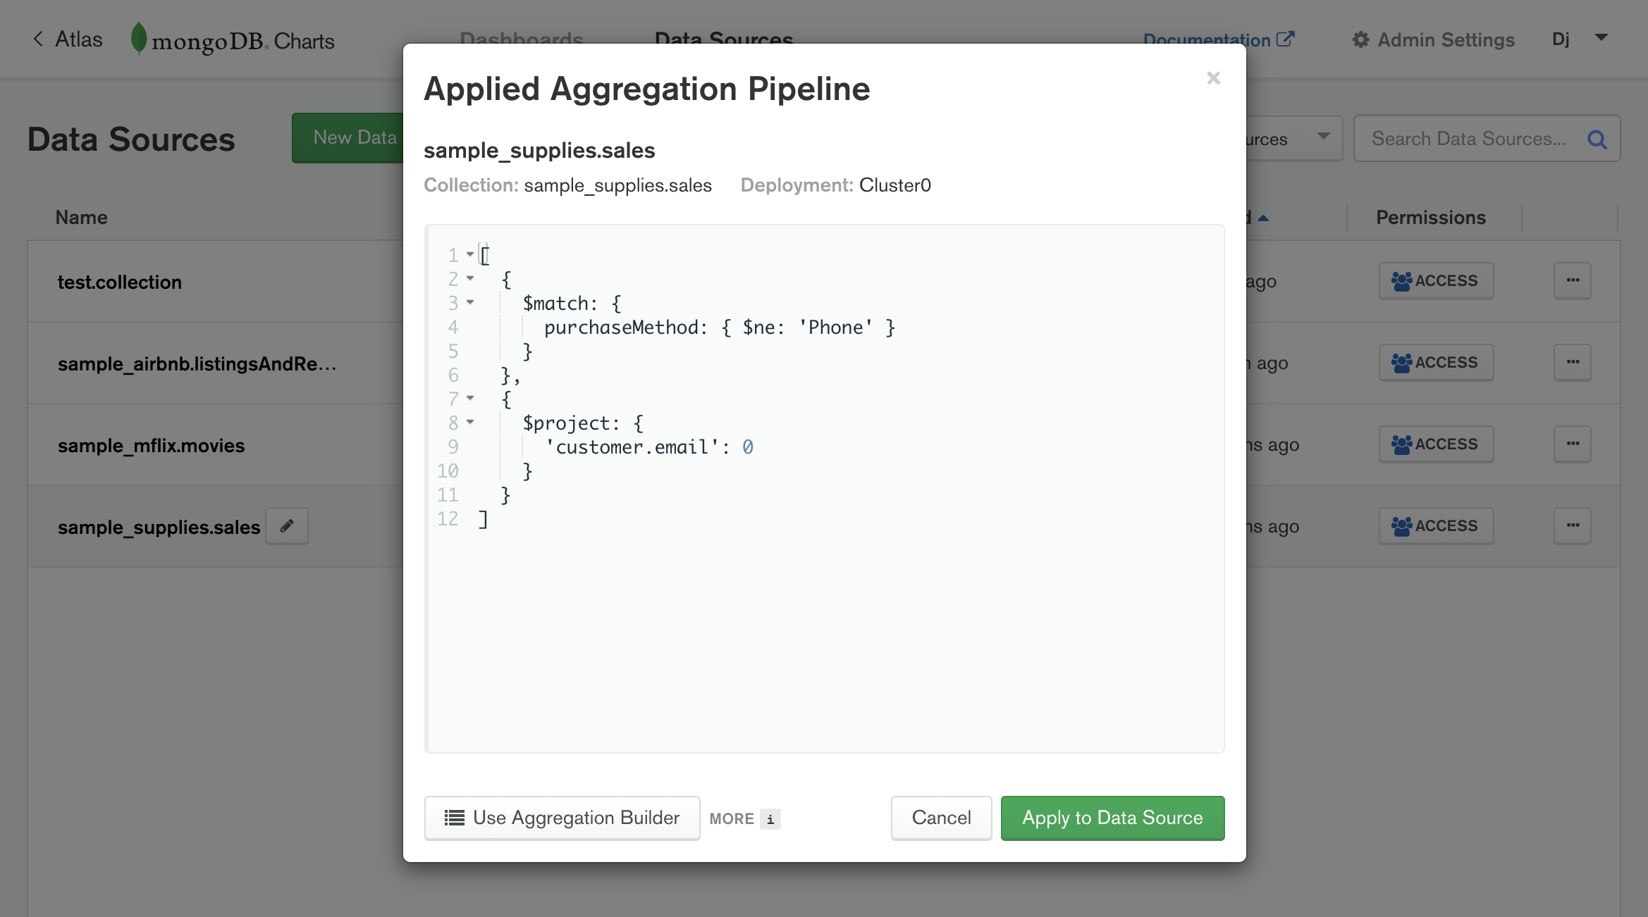The height and width of the screenshot is (917, 1648).
Task: Click the Cancel button
Action: (941, 816)
